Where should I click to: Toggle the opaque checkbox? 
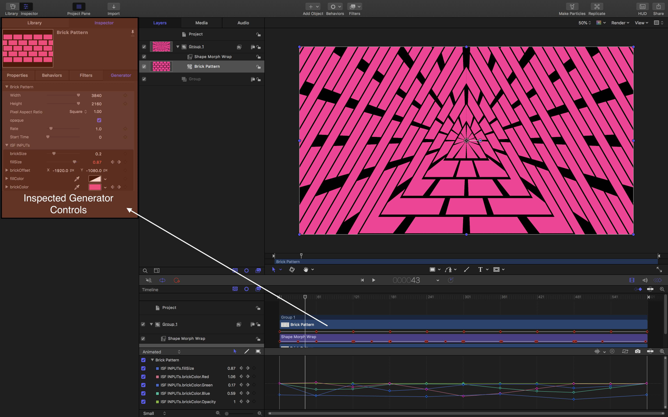click(x=99, y=120)
